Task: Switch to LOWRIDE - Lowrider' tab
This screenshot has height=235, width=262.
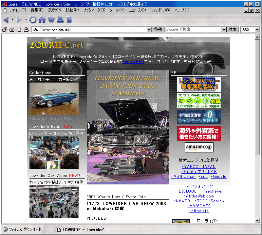Action: click(x=81, y=229)
